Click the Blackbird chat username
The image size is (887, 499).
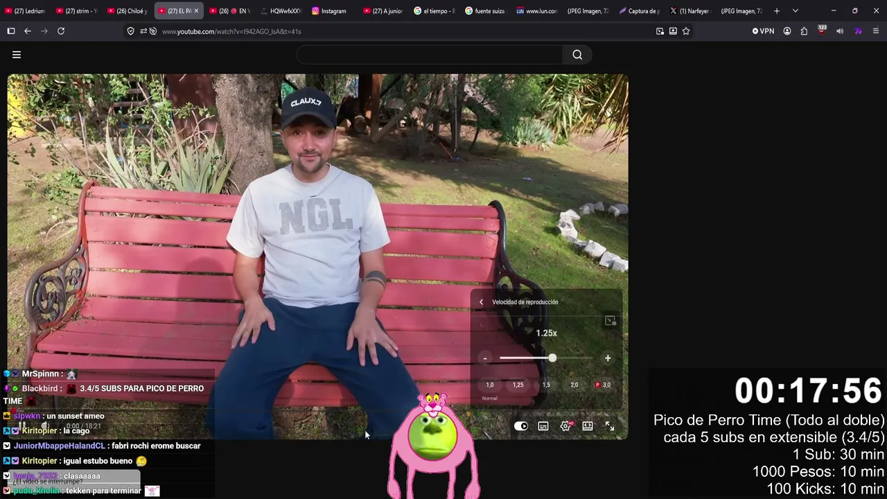coord(40,389)
